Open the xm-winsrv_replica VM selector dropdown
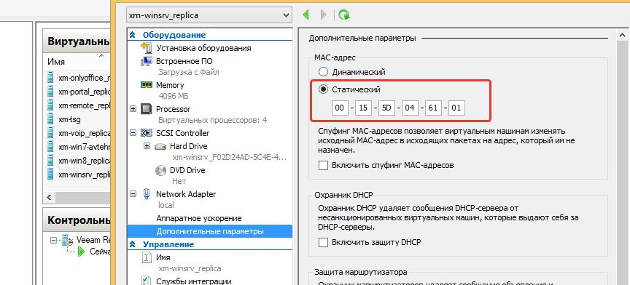The height and width of the screenshot is (285, 630). [209, 15]
